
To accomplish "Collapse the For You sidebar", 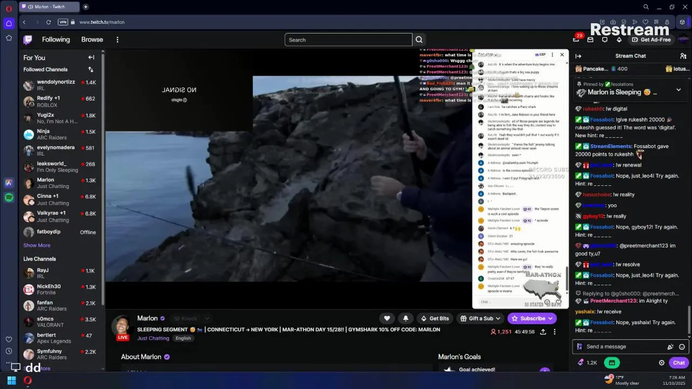I will pyautogui.click(x=91, y=57).
